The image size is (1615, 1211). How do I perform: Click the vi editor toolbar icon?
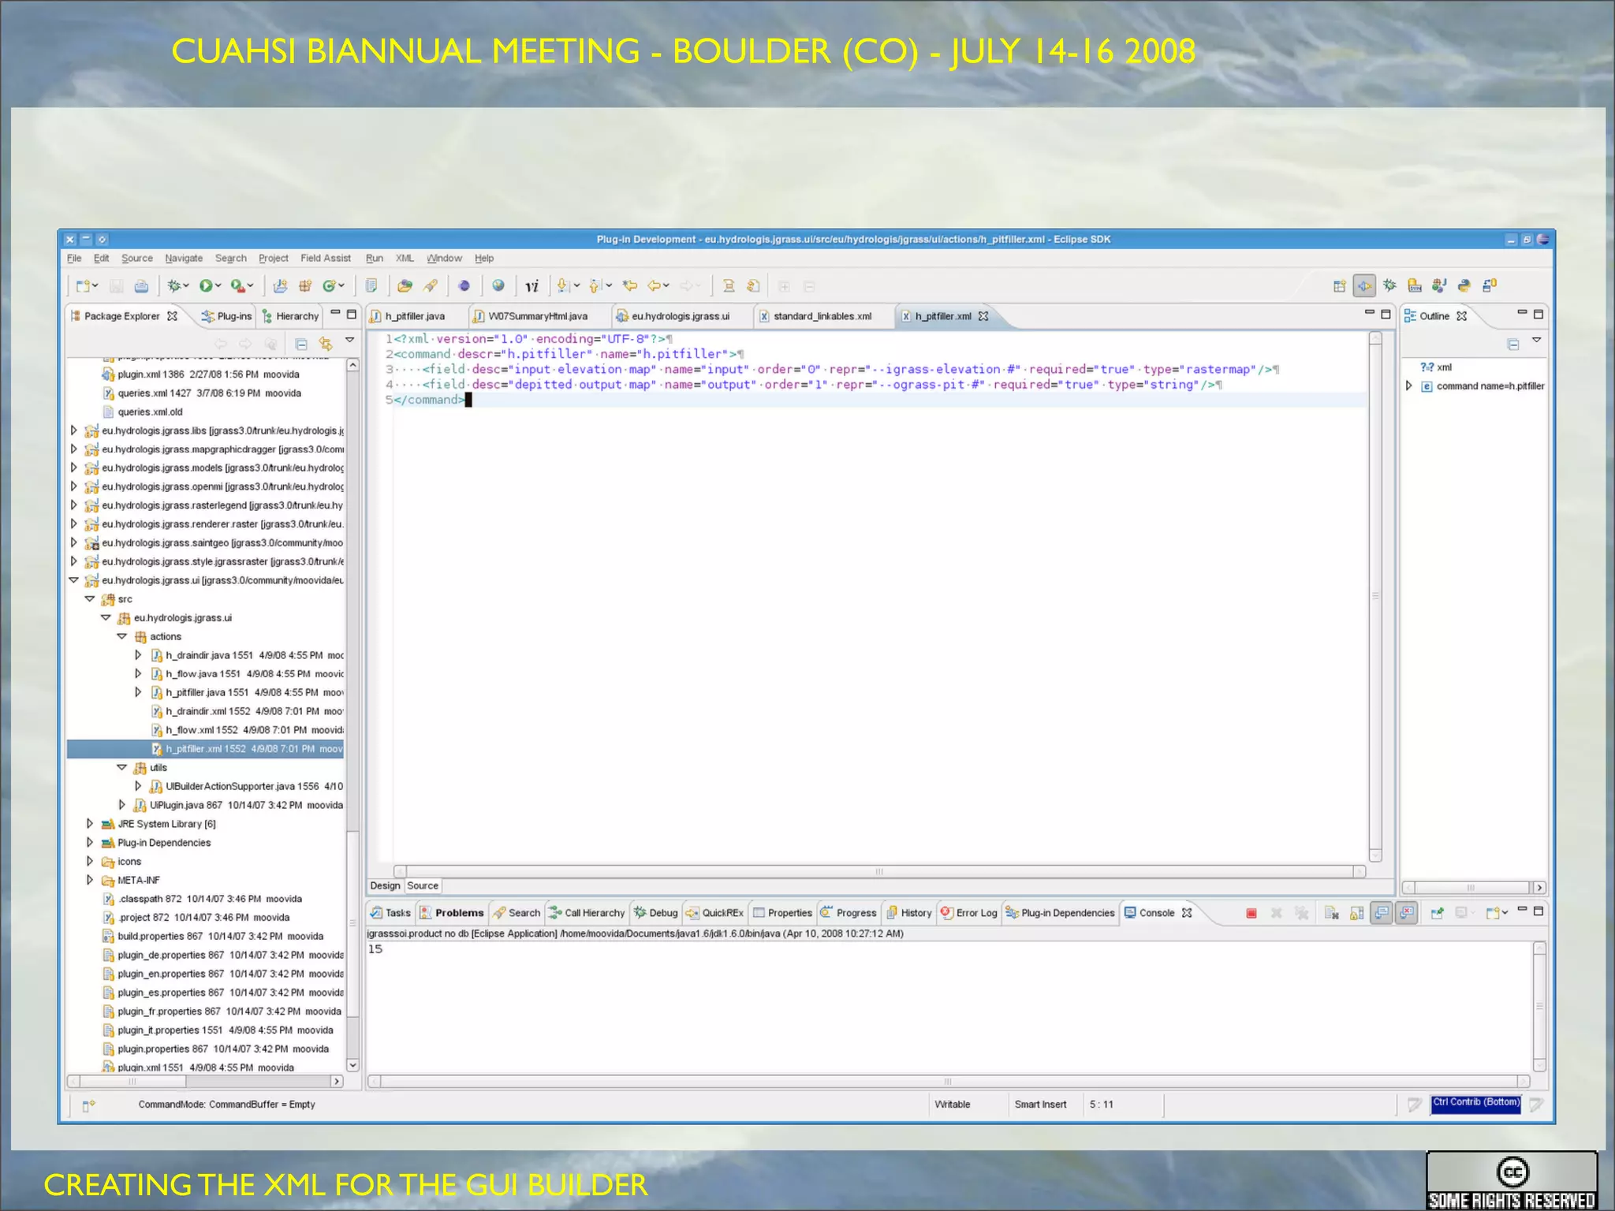pyautogui.click(x=532, y=286)
